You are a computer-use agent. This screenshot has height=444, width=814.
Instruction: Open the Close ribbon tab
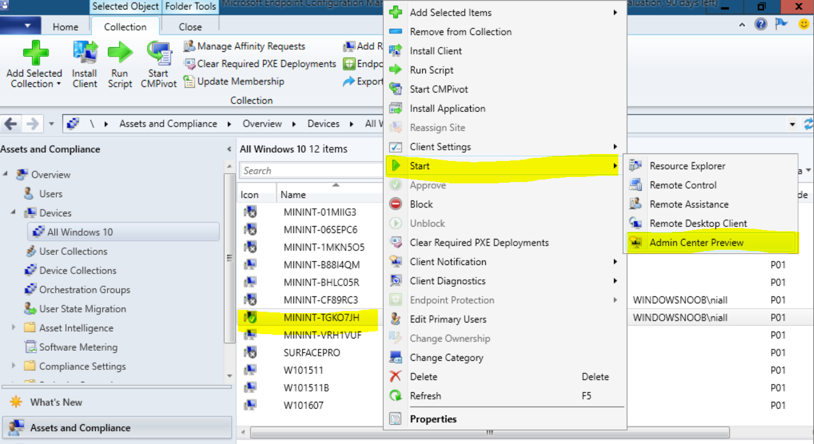click(190, 27)
